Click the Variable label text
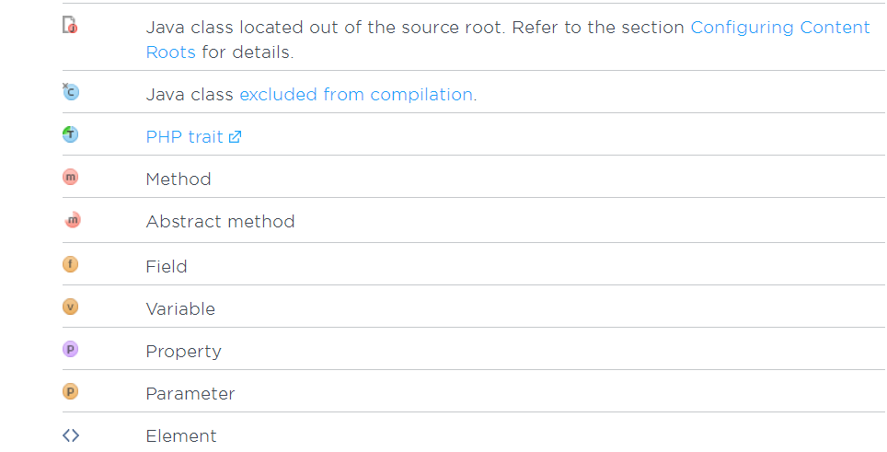The height and width of the screenshot is (452, 887). point(180,308)
